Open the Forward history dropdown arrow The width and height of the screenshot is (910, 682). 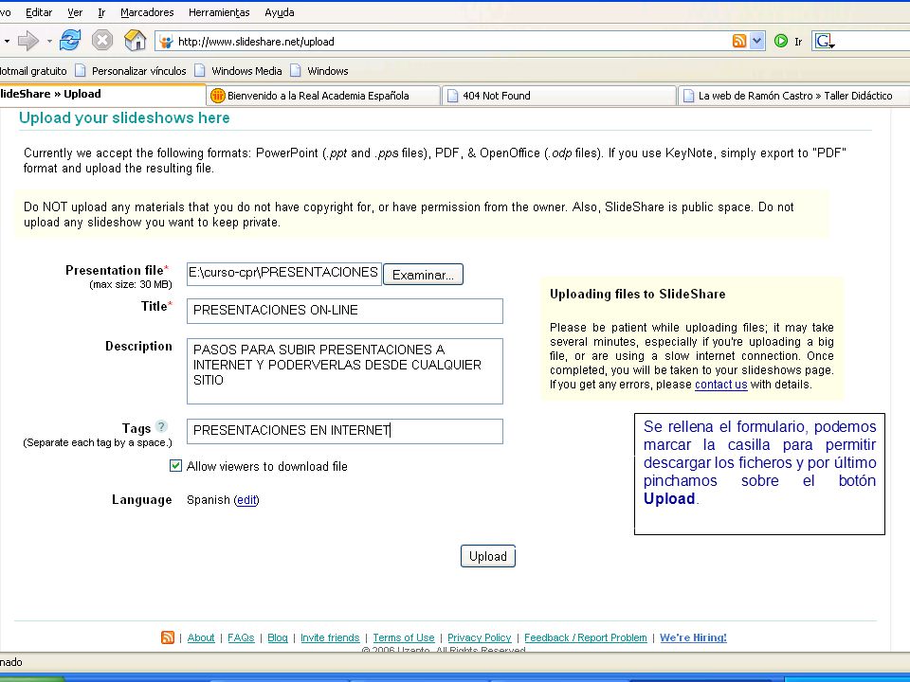(x=48, y=41)
